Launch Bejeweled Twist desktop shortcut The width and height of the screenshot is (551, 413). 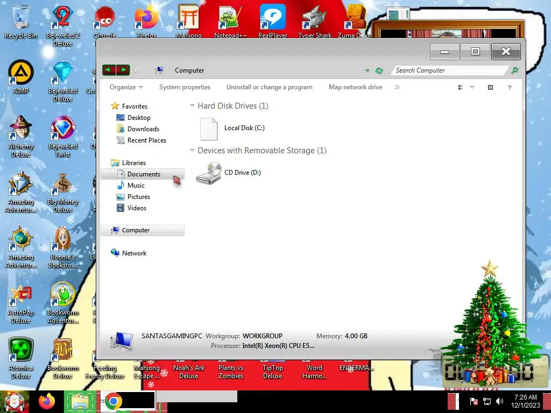pyautogui.click(x=62, y=137)
